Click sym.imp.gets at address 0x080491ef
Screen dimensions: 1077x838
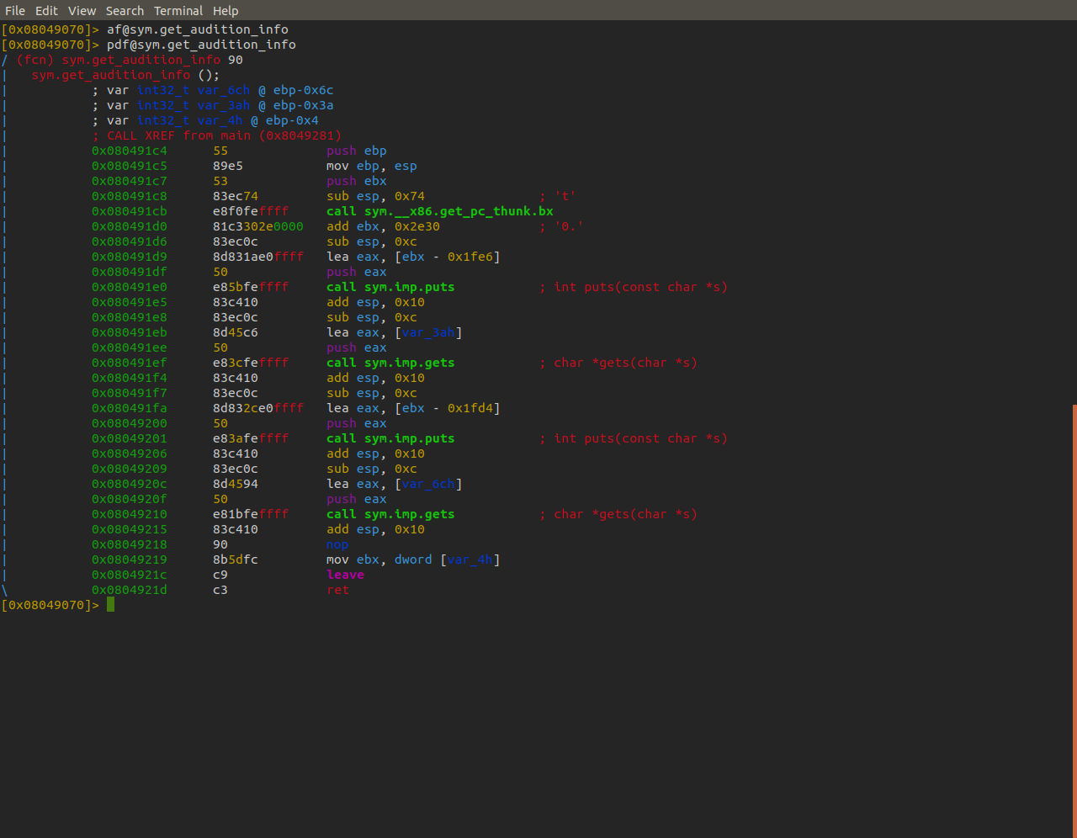point(410,363)
